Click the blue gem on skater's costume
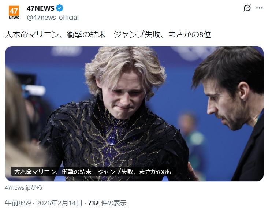Viewport: 272px width, 208px height. point(111,141)
